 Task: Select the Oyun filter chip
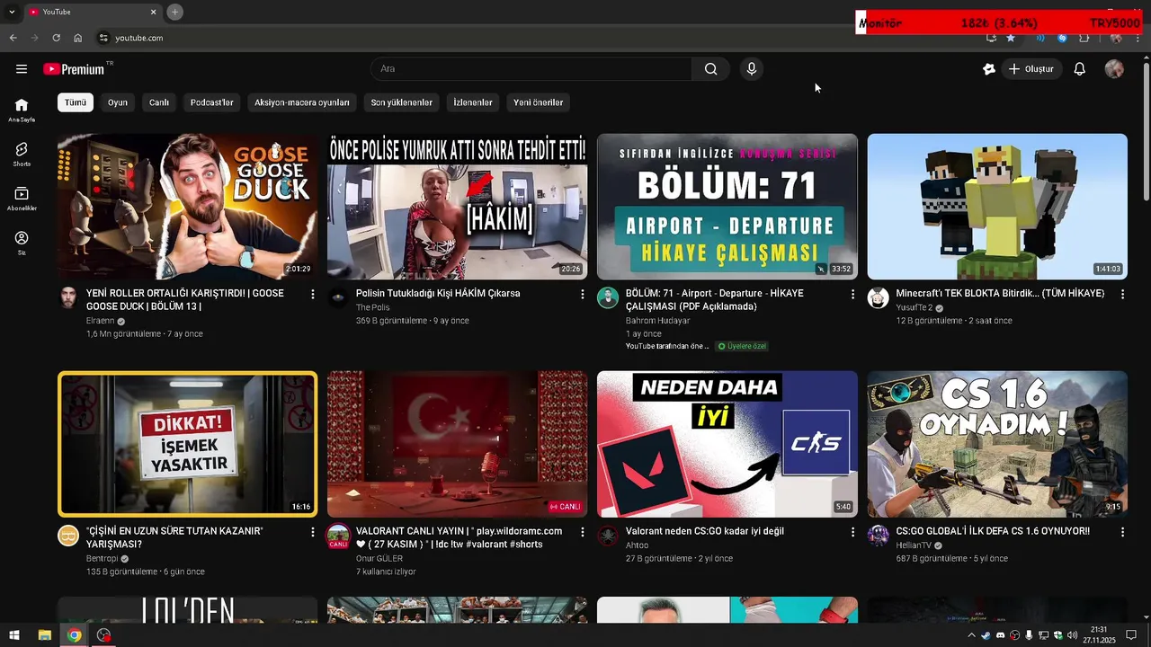[118, 102]
